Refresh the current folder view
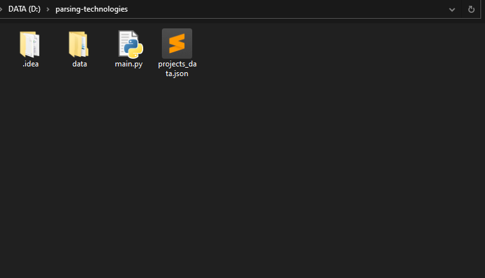The image size is (485, 278). pos(471,9)
